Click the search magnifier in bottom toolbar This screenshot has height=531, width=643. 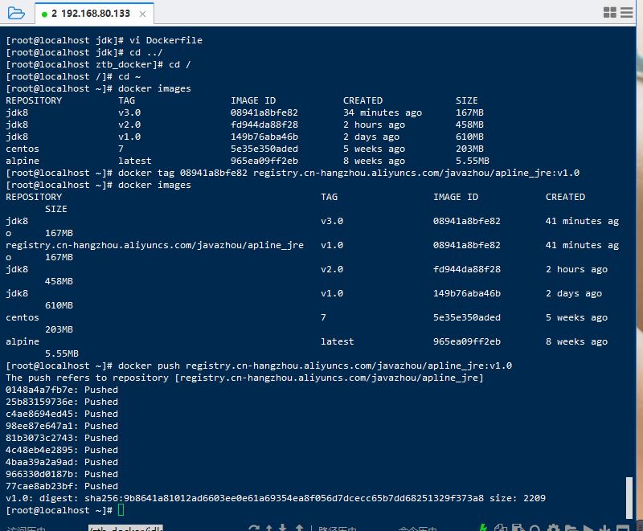(x=534, y=528)
